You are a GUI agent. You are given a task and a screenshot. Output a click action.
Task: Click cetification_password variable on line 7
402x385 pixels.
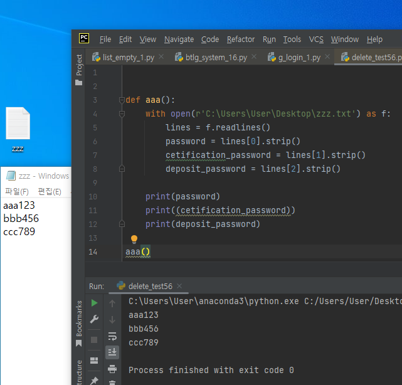218,155
